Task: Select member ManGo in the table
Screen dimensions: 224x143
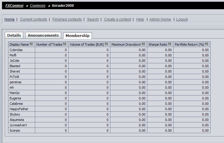Action: 14,93
